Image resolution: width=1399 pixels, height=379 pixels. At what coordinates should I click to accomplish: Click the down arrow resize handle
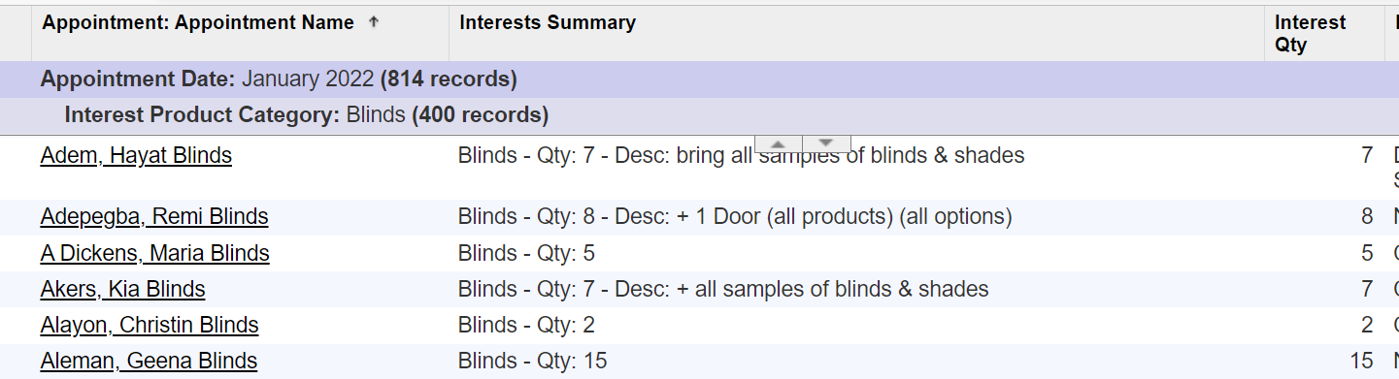coord(826,143)
